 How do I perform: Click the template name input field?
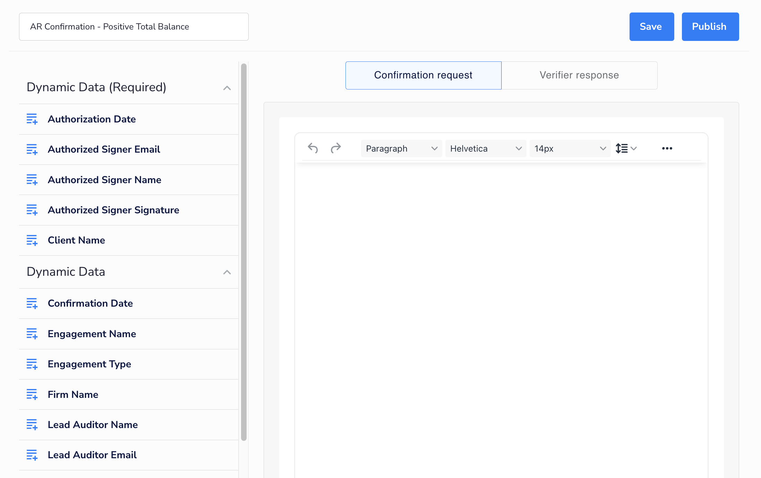point(134,27)
